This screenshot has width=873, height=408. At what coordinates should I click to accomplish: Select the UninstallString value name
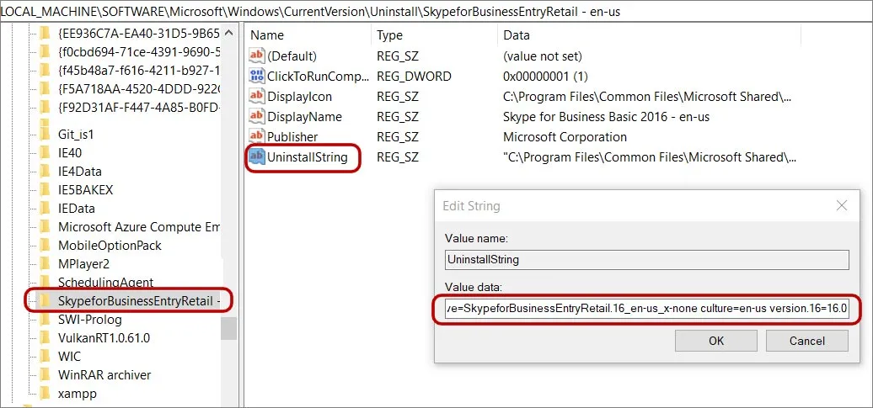click(x=308, y=157)
